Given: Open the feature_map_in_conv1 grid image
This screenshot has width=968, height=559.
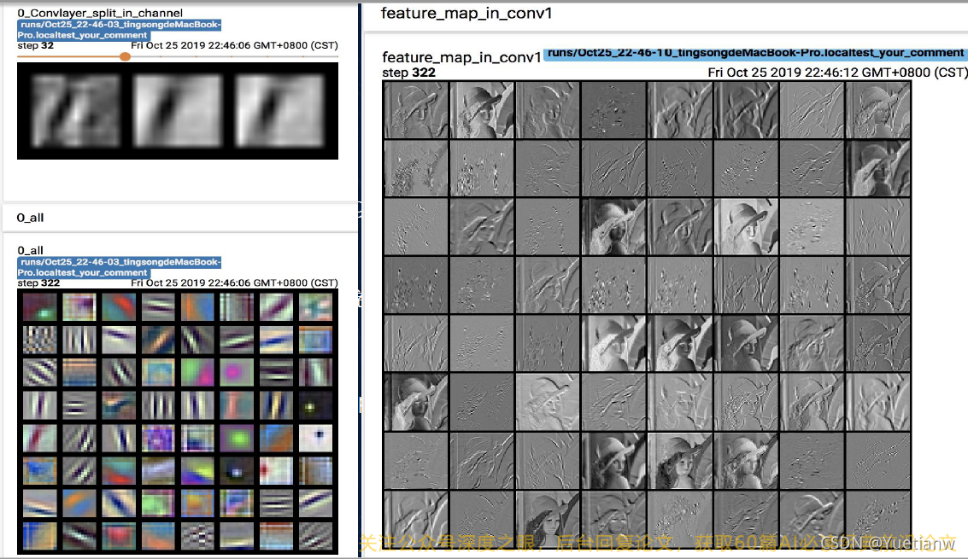Looking at the screenshot, I should (x=647, y=315).
